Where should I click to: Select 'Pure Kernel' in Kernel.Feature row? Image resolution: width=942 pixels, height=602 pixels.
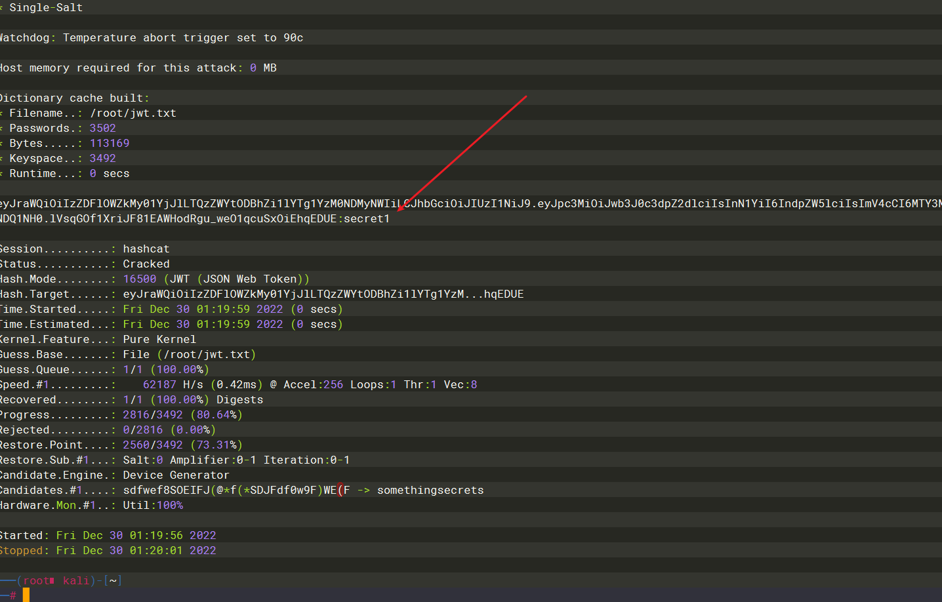pos(159,340)
